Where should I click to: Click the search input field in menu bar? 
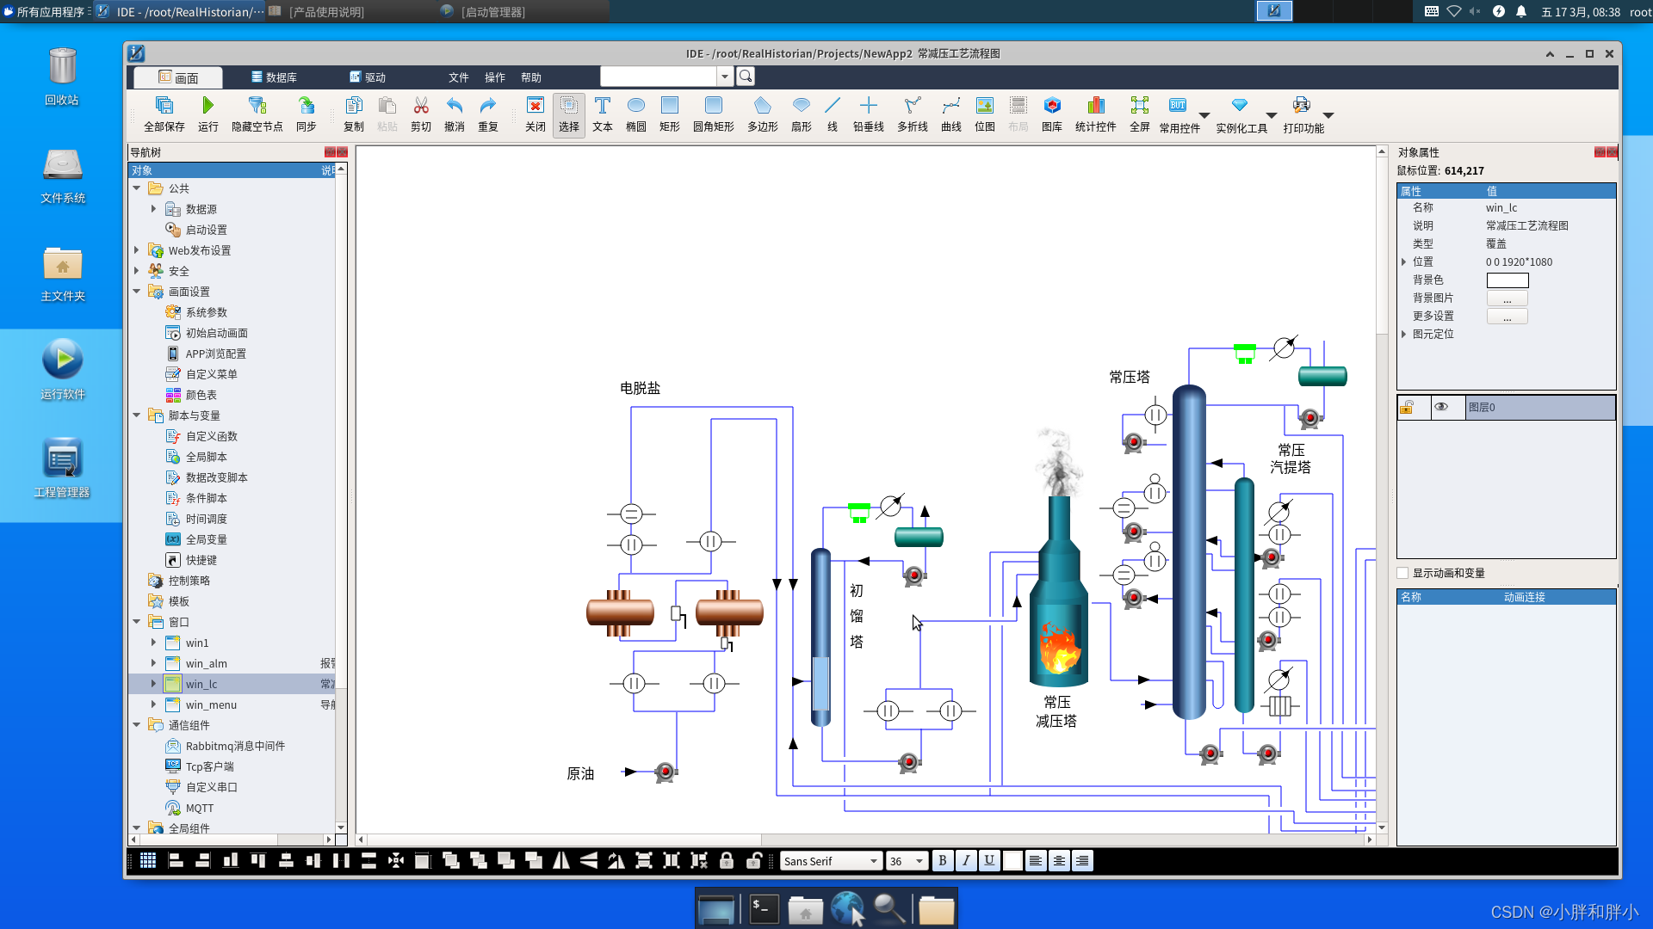659,77
